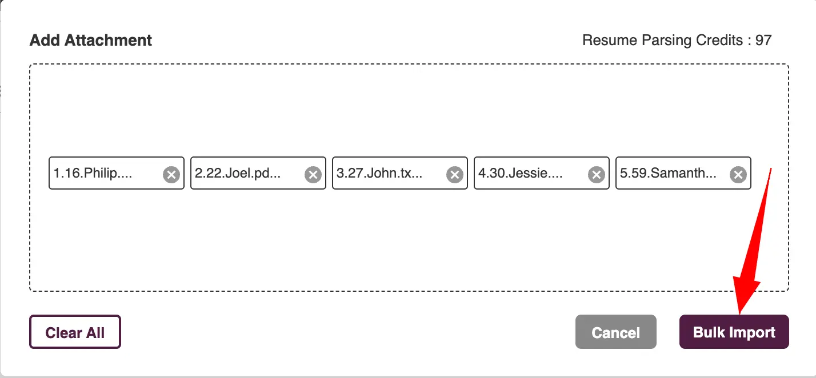The width and height of the screenshot is (816, 378).
Task: Select the 3.27.John.tx file chip label
Action: coord(379,173)
